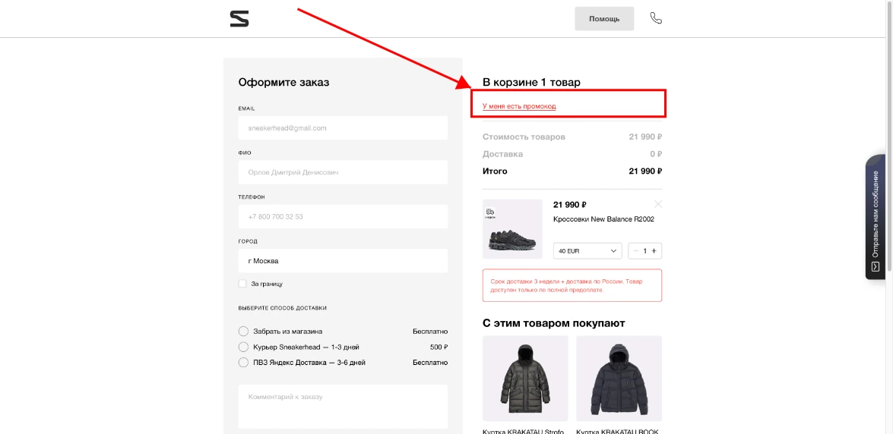Select ПВЗ Яндекс Доставка option

point(243,363)
